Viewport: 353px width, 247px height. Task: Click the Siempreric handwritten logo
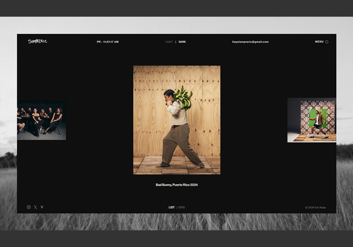(x=38, y=41)
